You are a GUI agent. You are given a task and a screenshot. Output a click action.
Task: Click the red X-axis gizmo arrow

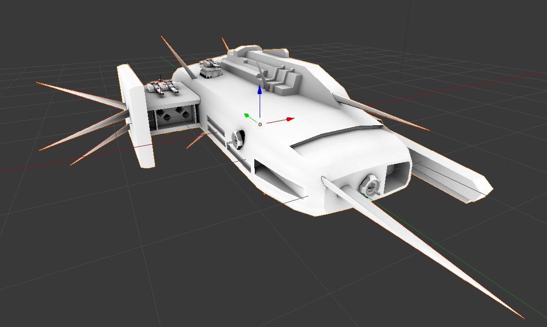[290, 119]
